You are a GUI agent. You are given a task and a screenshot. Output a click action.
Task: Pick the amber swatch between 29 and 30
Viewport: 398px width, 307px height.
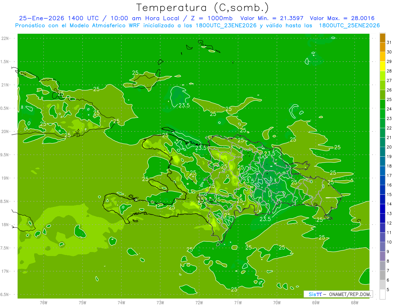[382, 57]
